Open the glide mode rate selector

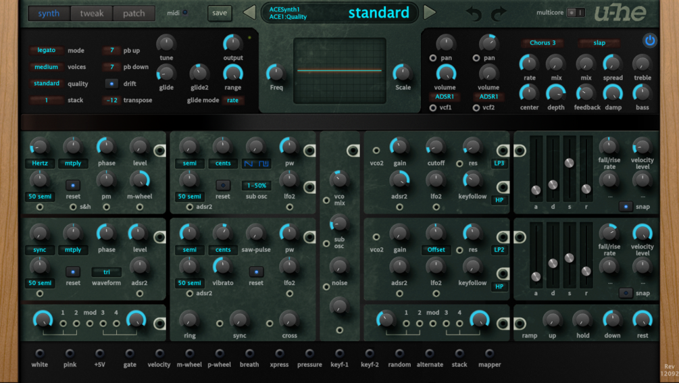tap(232, 100)
